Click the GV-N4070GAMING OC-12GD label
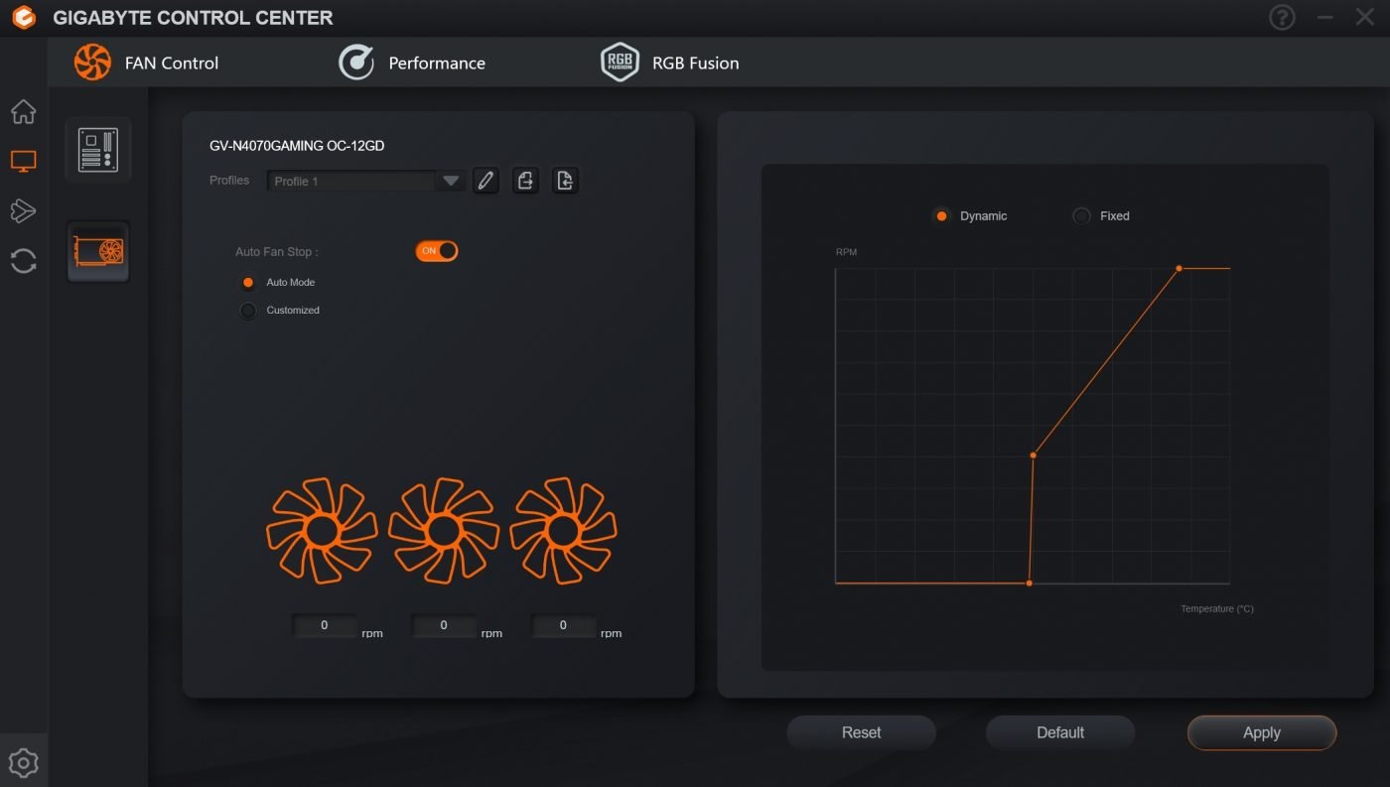 click(x=297, y=146)
